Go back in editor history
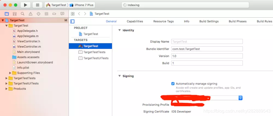273x116 pixels. [79, 14]
